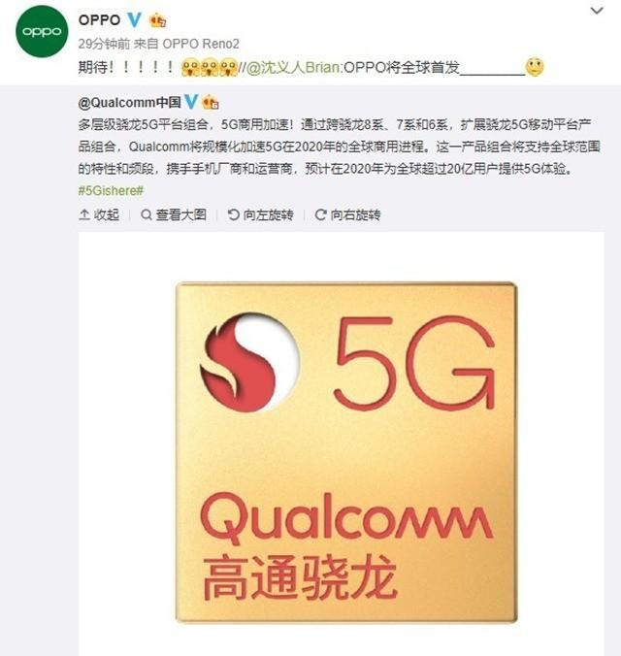Open the @沈义人Brian mention link
621x656 pixels.
[x=293, y=67]
